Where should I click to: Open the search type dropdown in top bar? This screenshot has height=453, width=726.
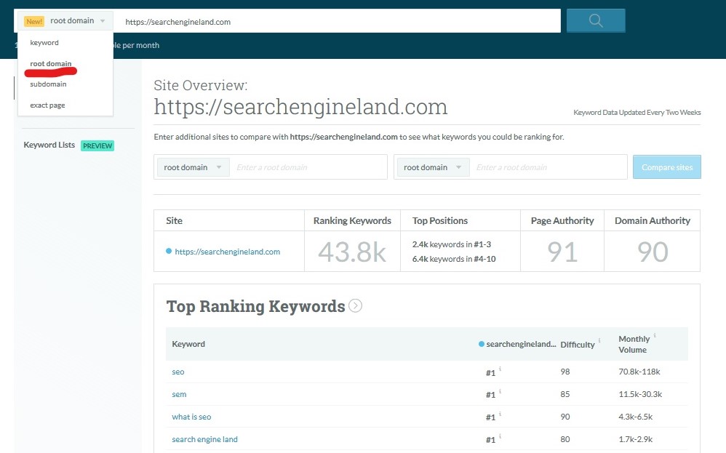(x=65, y=21)
